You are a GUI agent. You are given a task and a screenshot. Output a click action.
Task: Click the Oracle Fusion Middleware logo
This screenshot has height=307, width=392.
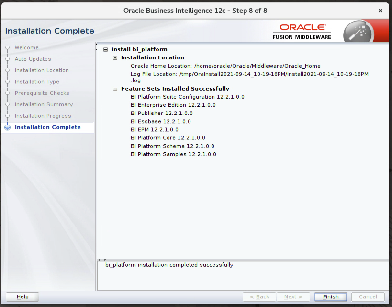[302, 32]
